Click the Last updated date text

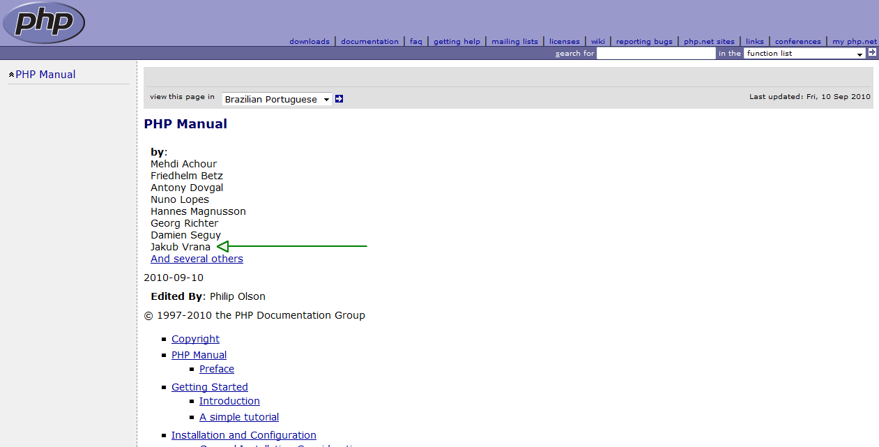(810, 97)
